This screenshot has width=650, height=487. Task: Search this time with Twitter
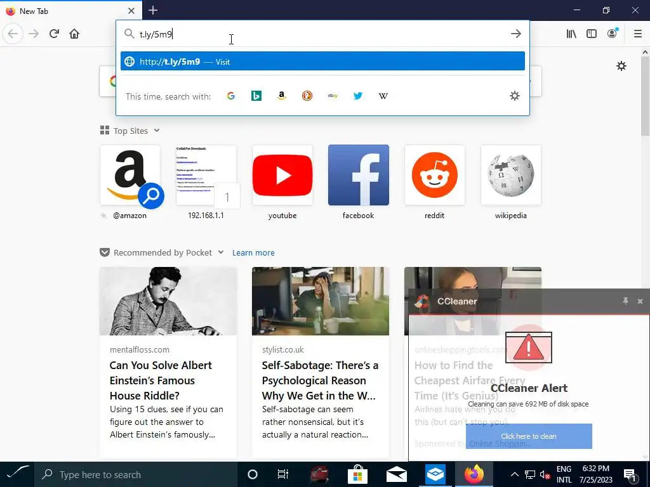point(358,96)
